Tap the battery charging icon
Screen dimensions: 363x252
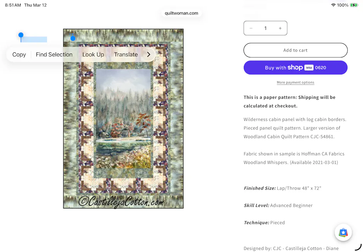click(354, 5)
